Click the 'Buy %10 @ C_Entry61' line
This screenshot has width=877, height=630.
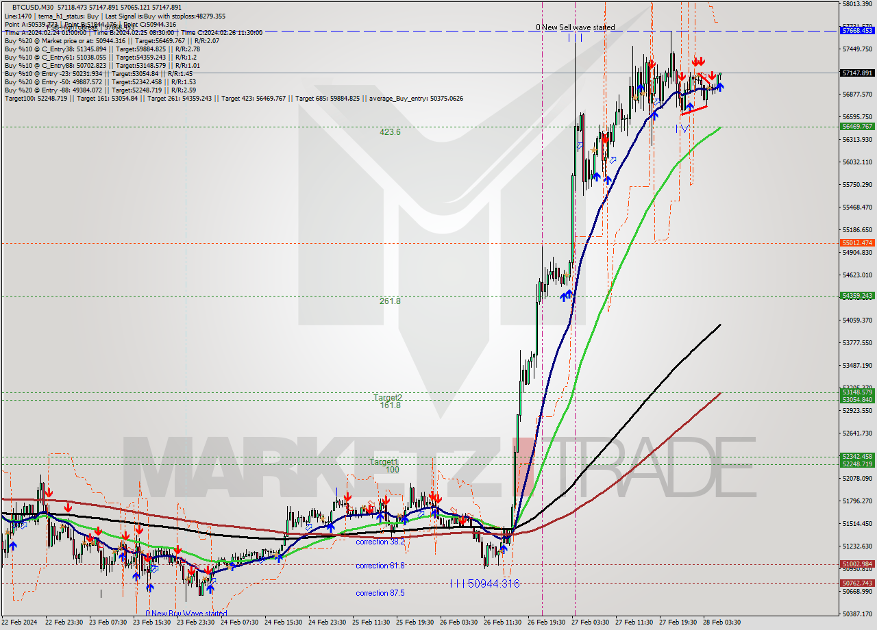tap(100, 58)
